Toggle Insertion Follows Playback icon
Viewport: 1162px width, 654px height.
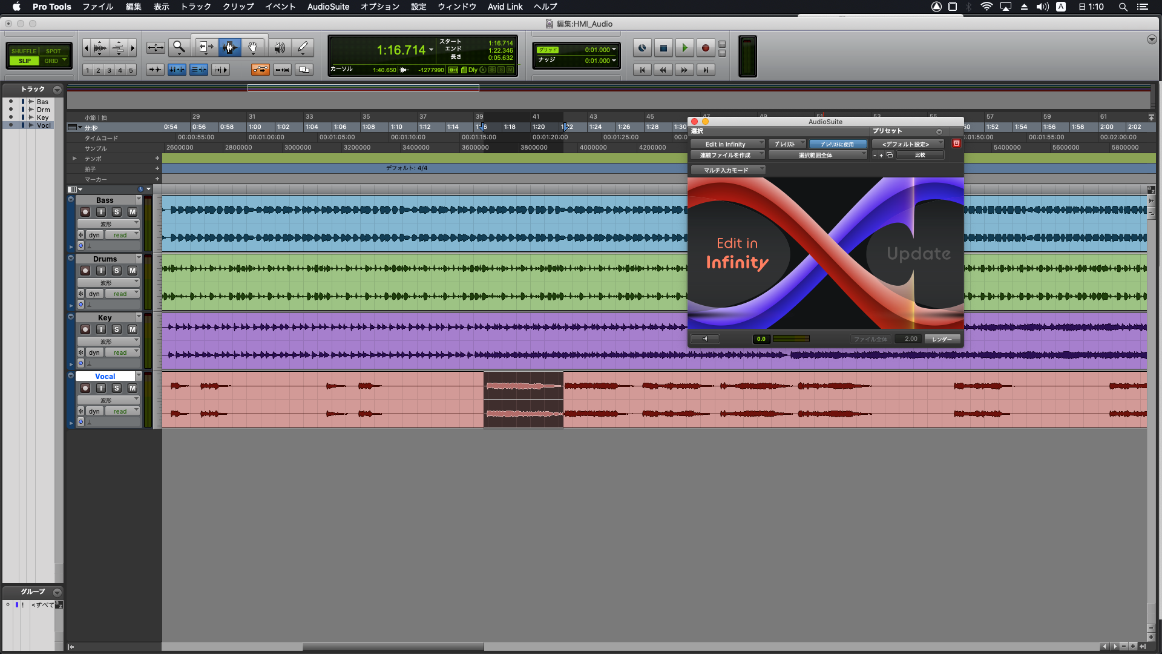[220, 70]
